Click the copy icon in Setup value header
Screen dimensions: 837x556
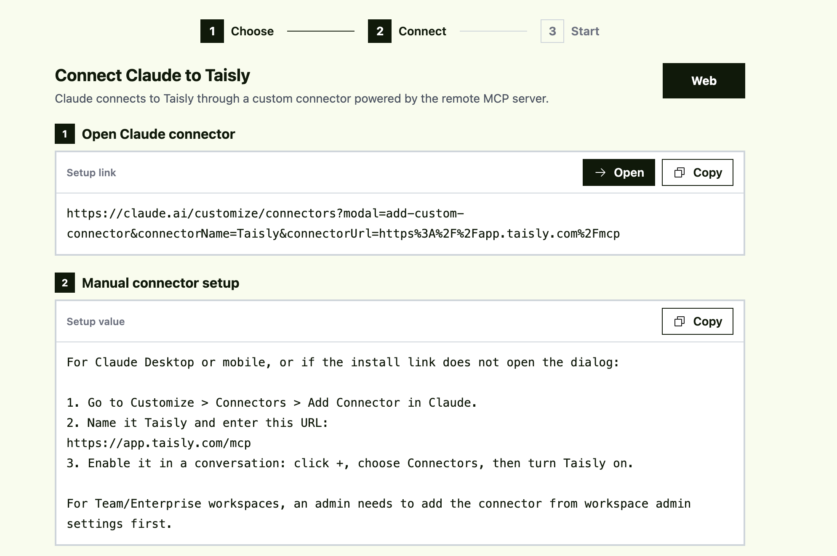coord(680,321)
